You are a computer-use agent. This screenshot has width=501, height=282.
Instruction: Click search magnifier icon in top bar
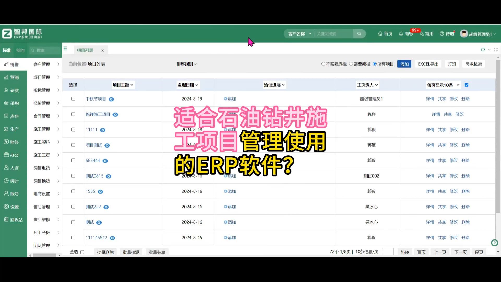[359, 33]
